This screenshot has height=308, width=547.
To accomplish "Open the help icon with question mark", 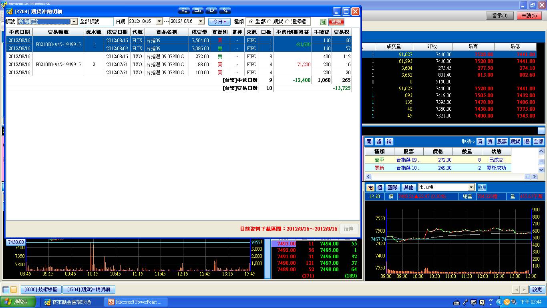I will [x=225, y=10].
